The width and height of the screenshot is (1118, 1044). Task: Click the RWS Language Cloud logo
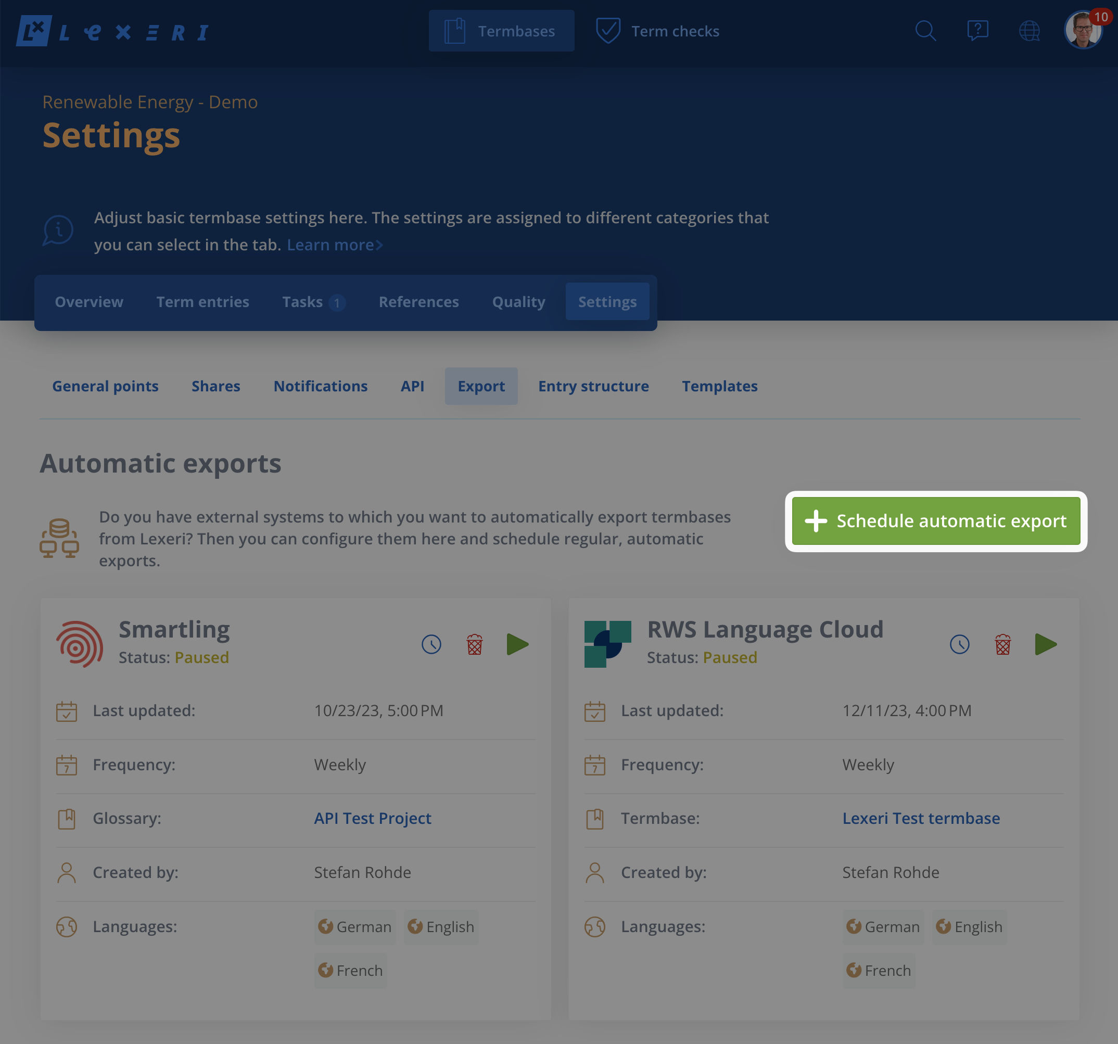coord(607,644)
